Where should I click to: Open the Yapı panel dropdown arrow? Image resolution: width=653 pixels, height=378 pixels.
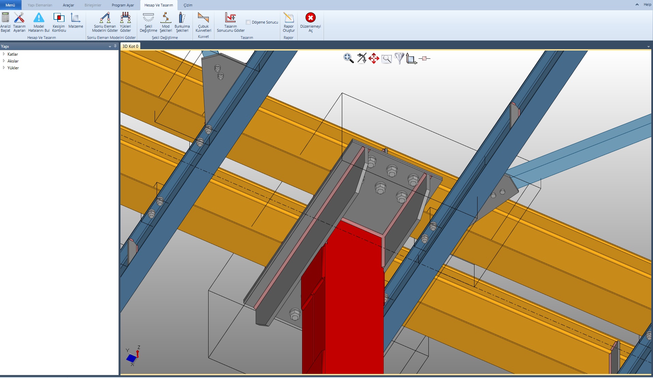110,46
